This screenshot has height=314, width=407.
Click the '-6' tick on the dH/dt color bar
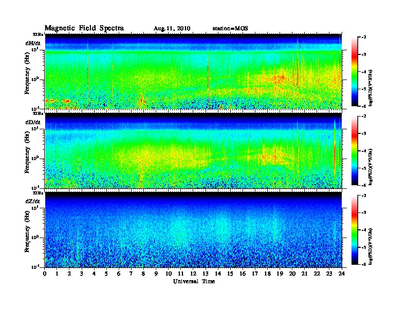(364, 106)
